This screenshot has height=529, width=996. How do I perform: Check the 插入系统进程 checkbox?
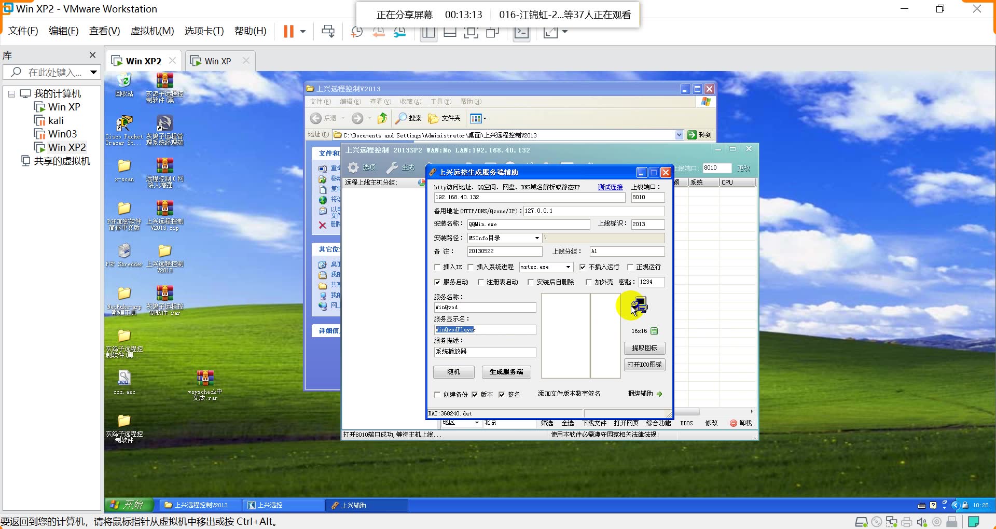click(471, 267)
